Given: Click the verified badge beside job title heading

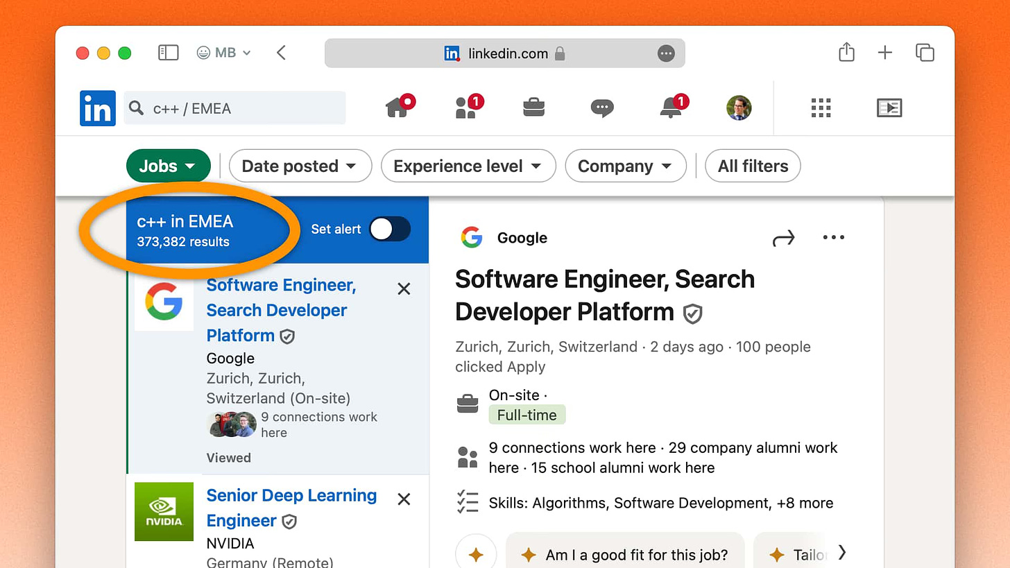Looking at the screenshot, I should click(x=692, y=314).
